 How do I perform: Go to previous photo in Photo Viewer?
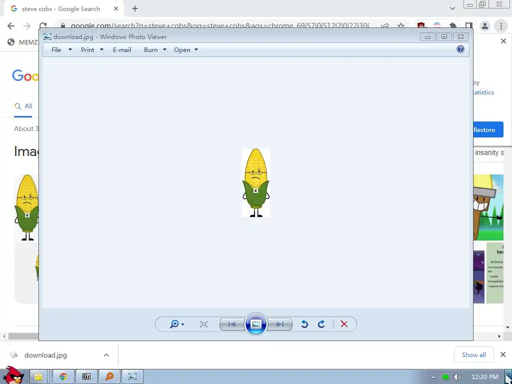(x=232, y=324)
